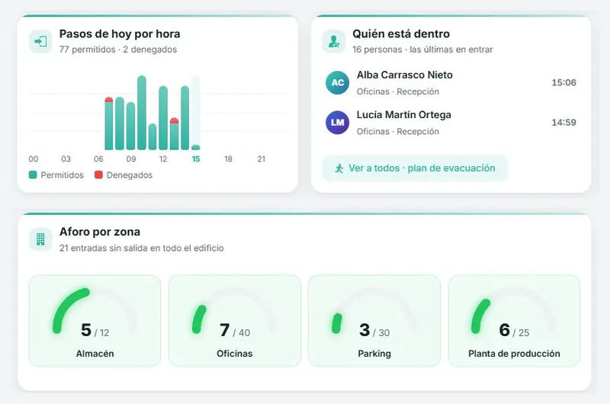The height and width of the screenshot is (404, 610).
Task: Click the person-check icon beside Quién está dentro
Action: tap(334, 41)
